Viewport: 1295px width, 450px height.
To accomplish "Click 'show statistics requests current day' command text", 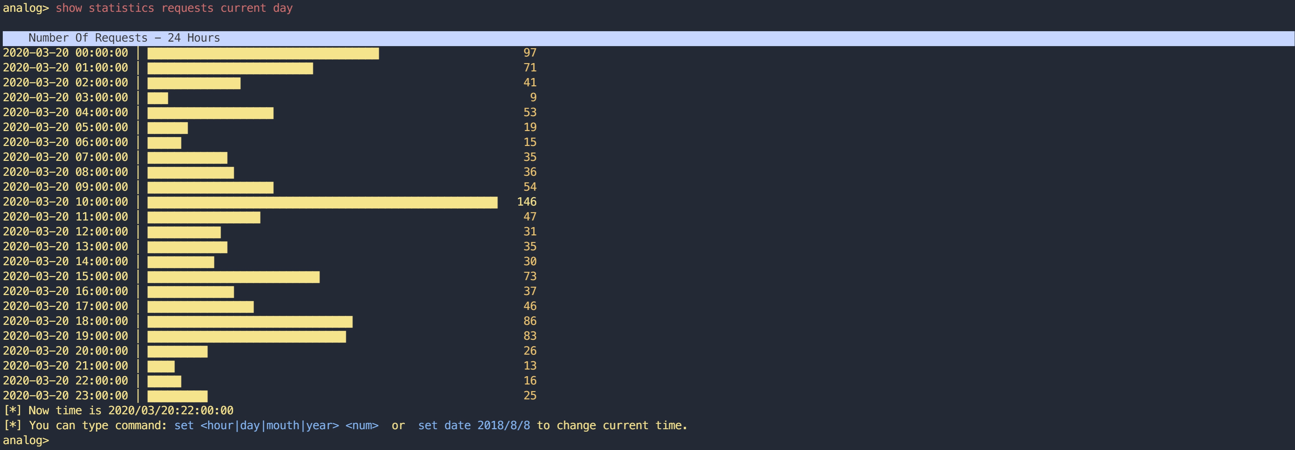I will (x=173, y=8).
